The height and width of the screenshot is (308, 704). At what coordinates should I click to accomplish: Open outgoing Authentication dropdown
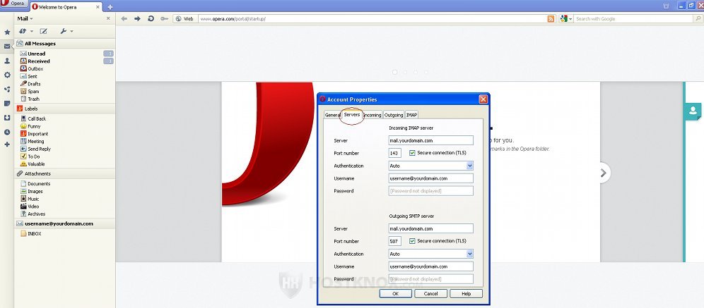tap(469, 254)
